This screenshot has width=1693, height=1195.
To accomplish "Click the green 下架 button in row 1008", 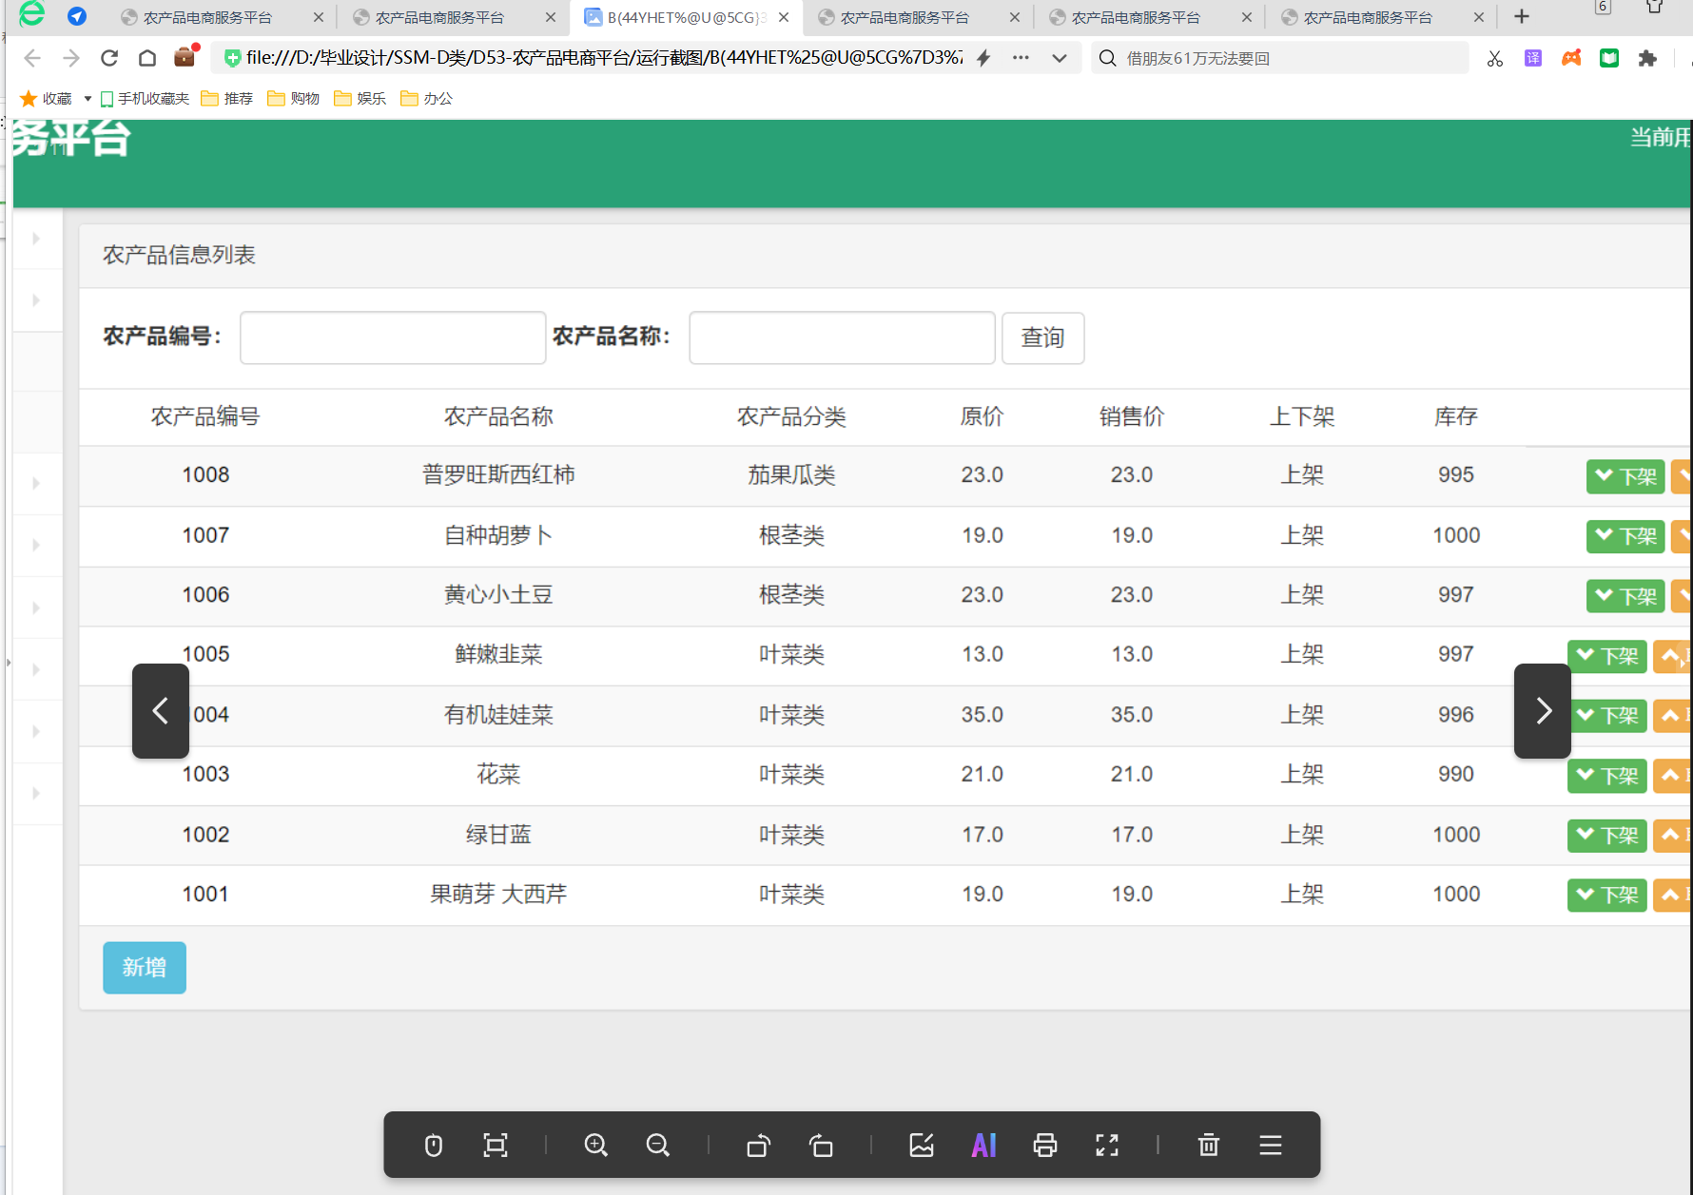I will tap(1625, 476).
